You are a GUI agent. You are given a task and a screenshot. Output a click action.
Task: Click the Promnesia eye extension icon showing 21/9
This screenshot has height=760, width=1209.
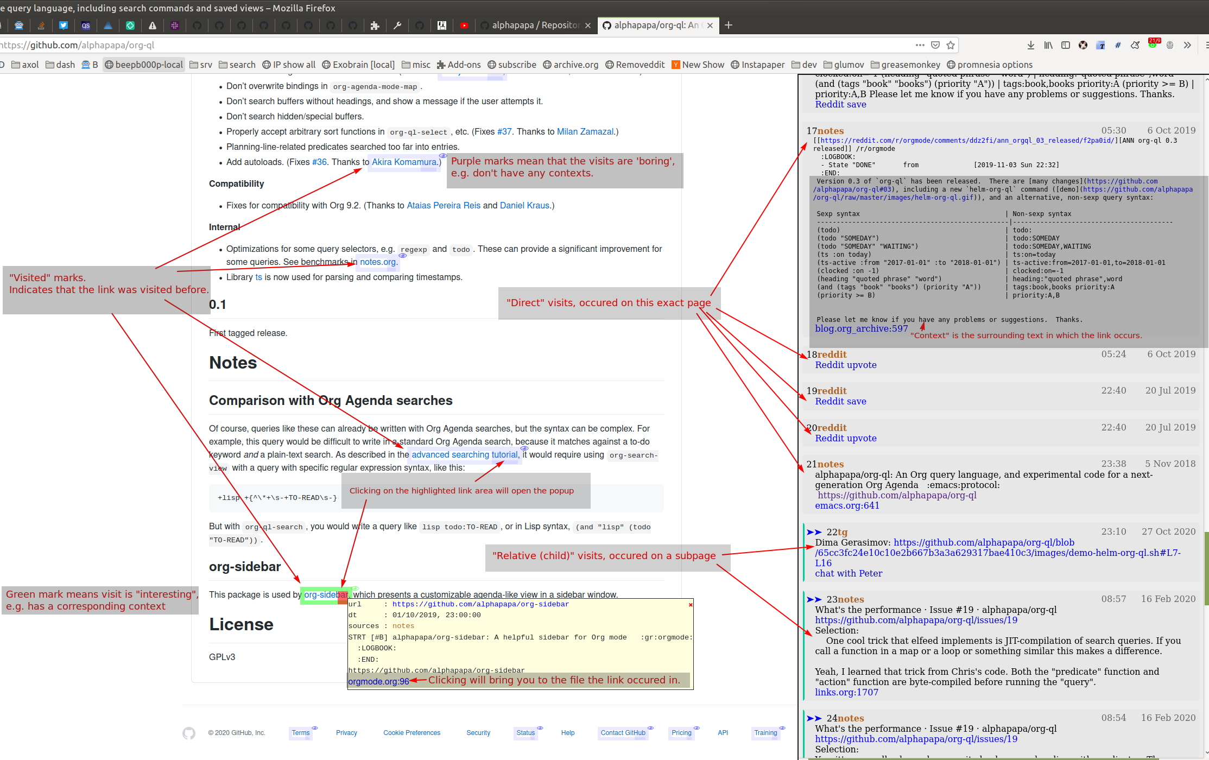[1153, 44]
